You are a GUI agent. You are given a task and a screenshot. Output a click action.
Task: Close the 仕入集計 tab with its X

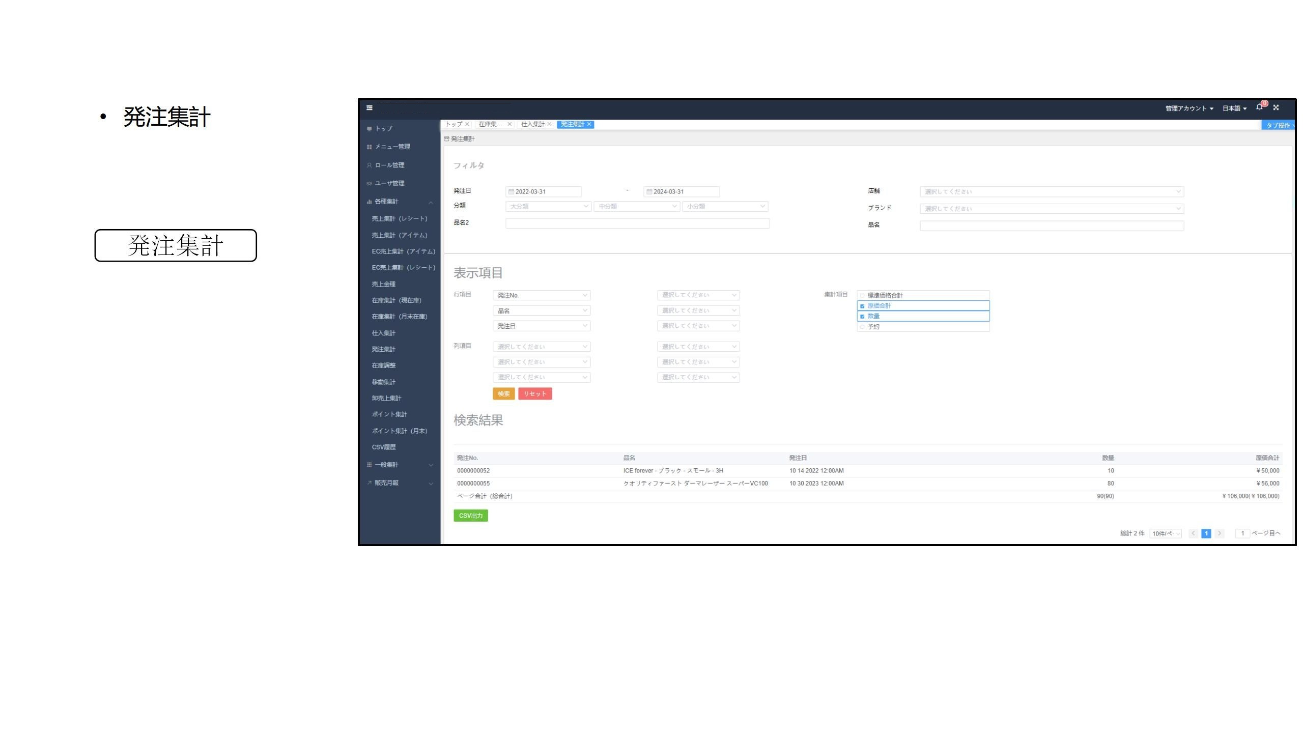click(549, 124)
